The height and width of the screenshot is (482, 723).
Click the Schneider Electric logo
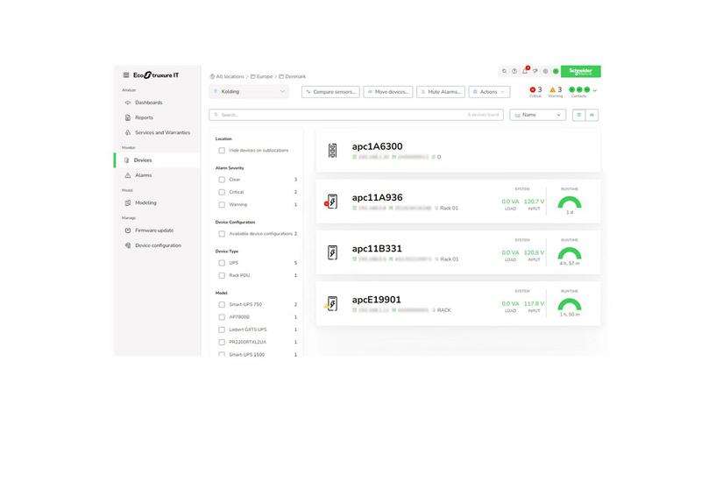[580, 71]
